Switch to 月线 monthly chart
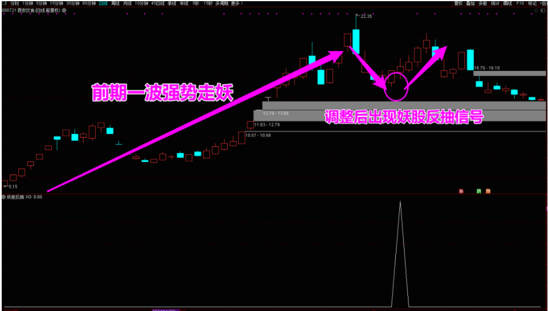Screen dimensions: 548x311 (x=127, y=3)
